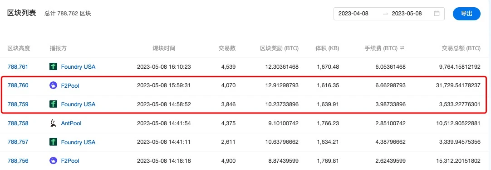The image size is (491, 170).
Task: Click the F2Pool logo in row 788,760
Action: coord(54,85)
